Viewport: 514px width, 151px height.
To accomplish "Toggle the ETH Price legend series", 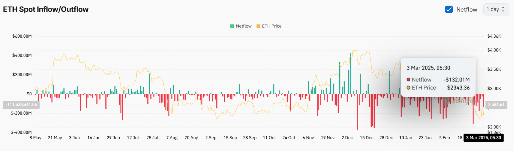I will point(269,26).
